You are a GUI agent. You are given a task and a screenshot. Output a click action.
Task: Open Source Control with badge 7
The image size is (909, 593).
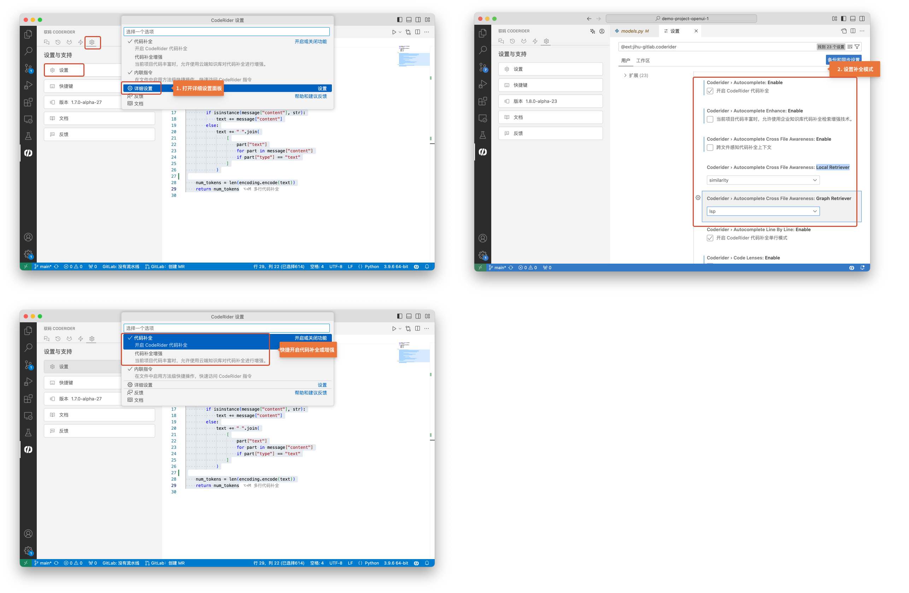[483, 67]
